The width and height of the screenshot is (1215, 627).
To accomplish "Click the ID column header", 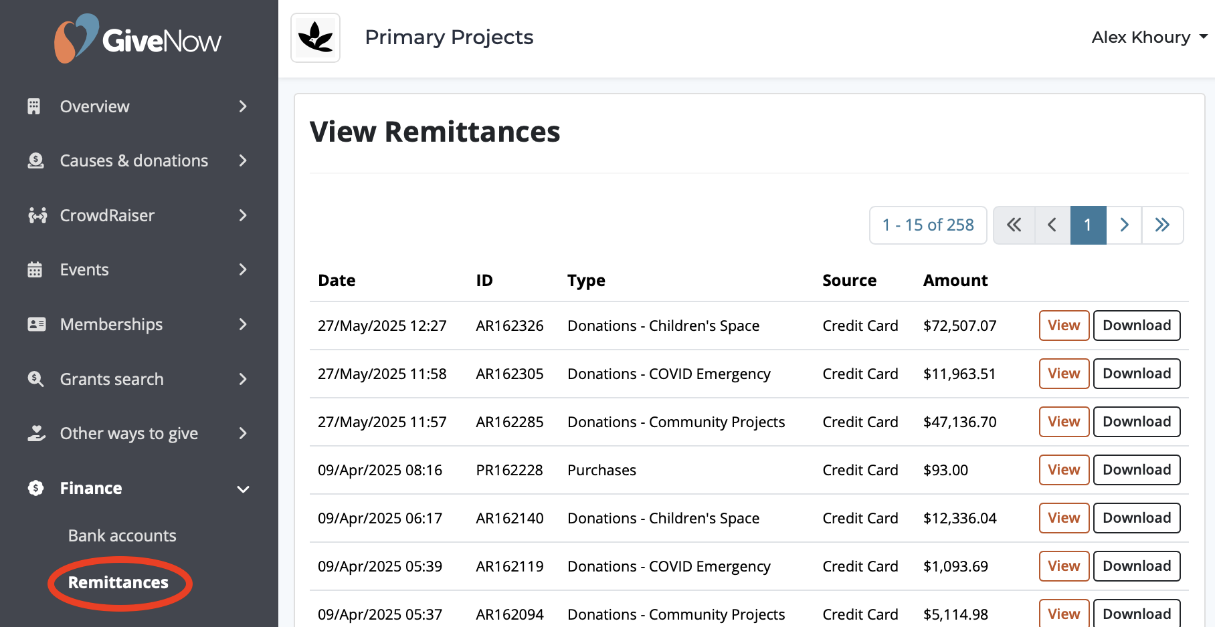I will tap(484, 281).
